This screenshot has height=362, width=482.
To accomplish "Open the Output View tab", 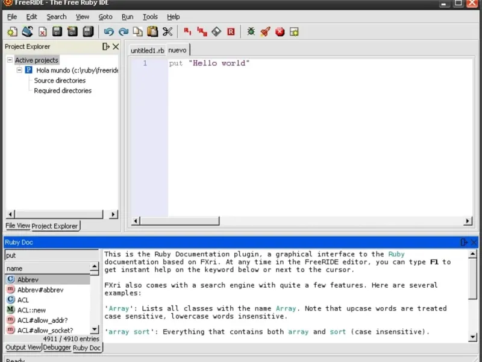I will 23,348.
